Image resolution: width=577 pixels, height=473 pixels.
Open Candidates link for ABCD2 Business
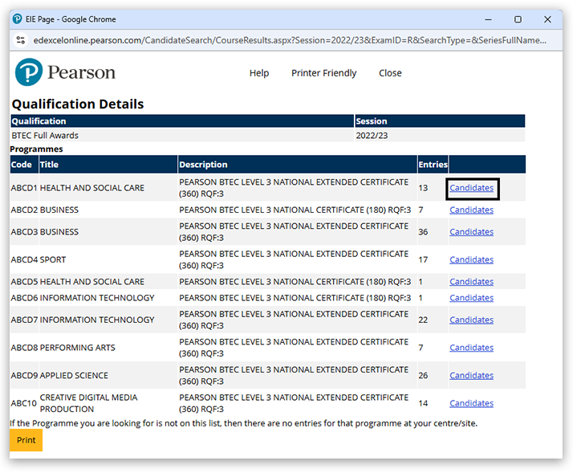coord(471,210)
